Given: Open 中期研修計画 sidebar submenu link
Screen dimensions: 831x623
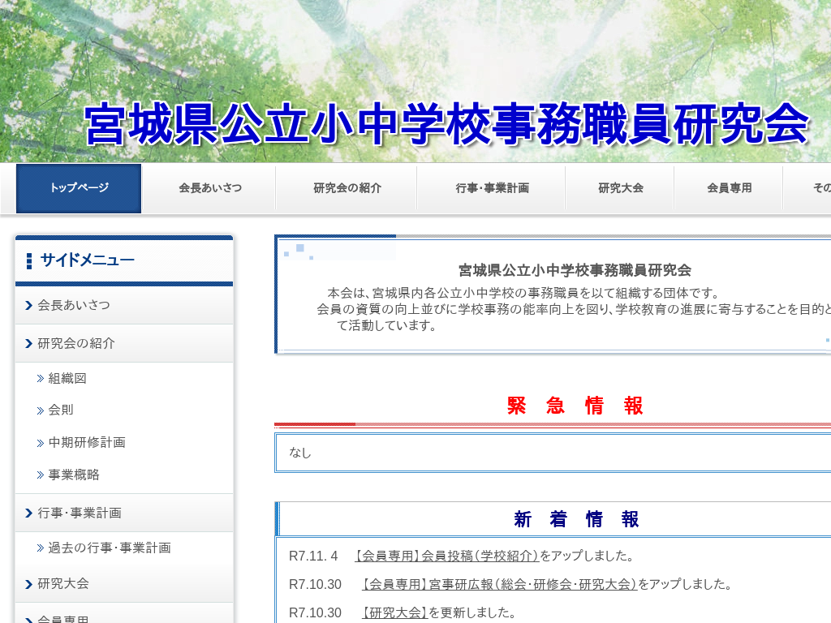Looking at the screenshot, I should pyautogui.click(x=87, y=443).
